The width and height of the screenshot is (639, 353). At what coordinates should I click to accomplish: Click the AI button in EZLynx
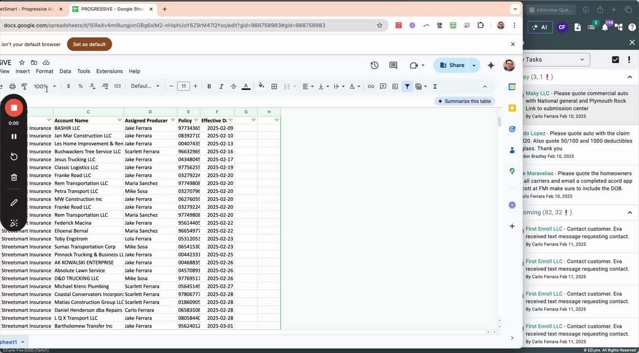coord(540,27)
